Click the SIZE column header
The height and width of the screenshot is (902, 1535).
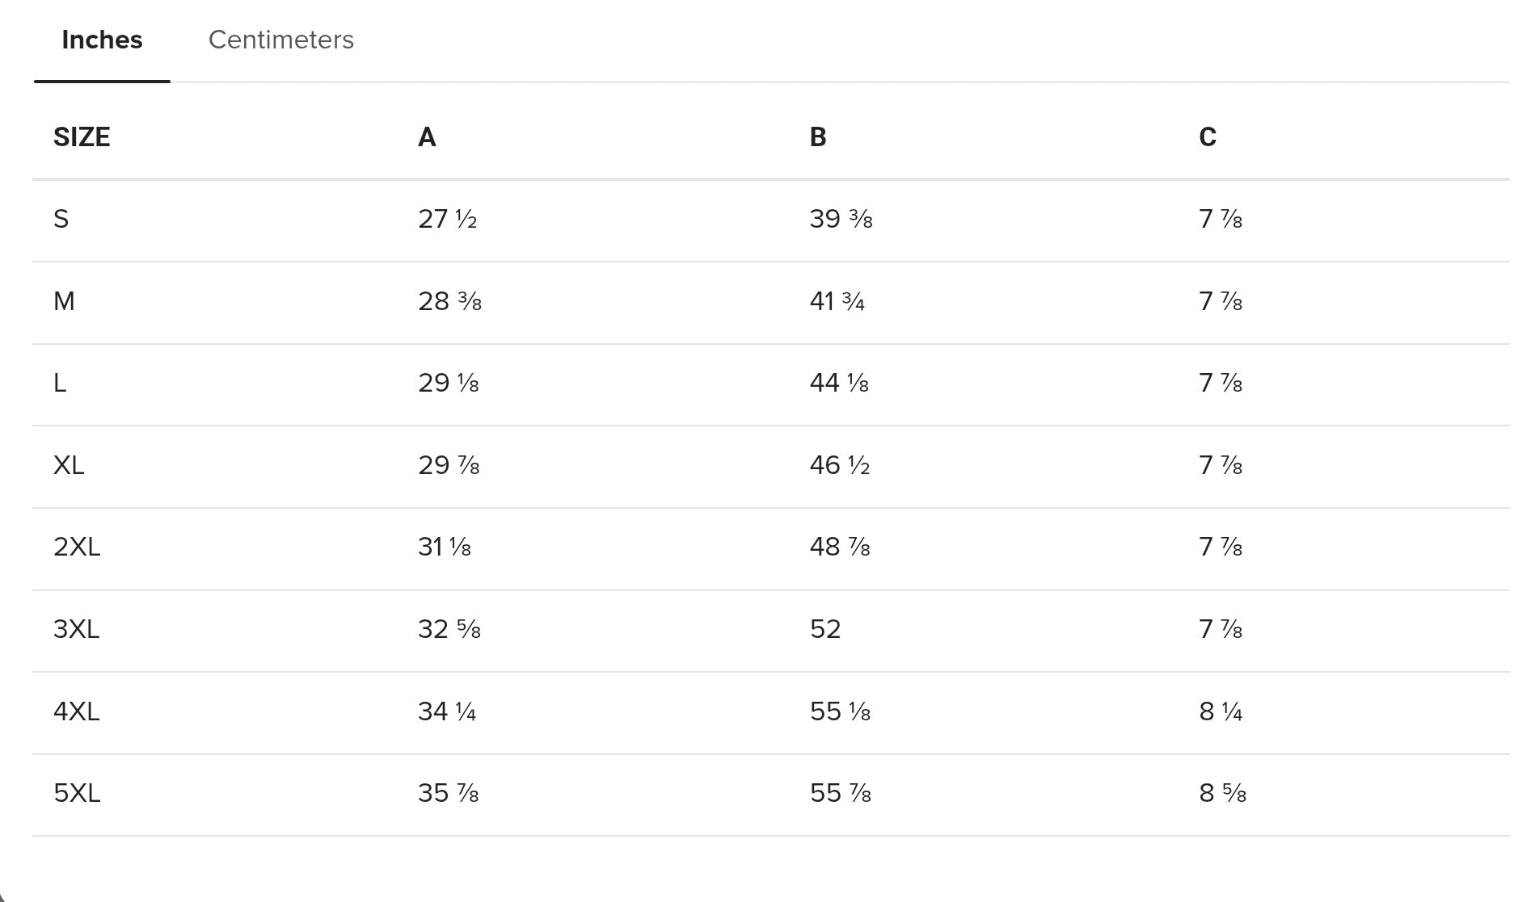(82, 137)
